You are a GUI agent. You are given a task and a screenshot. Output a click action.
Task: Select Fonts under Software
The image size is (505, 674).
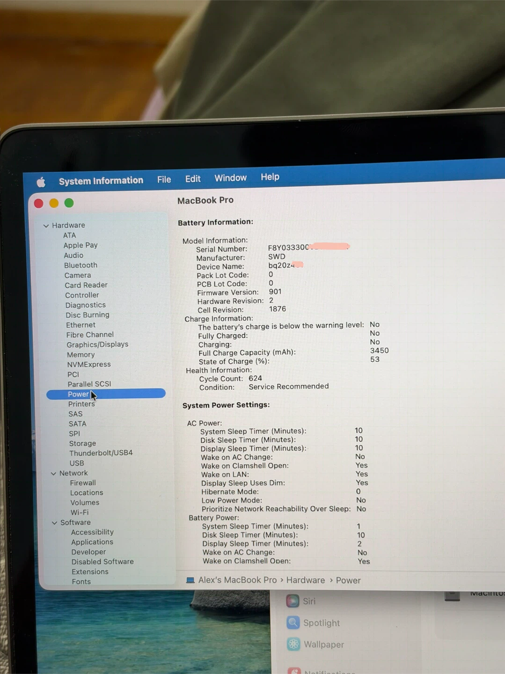pos(81,582)
